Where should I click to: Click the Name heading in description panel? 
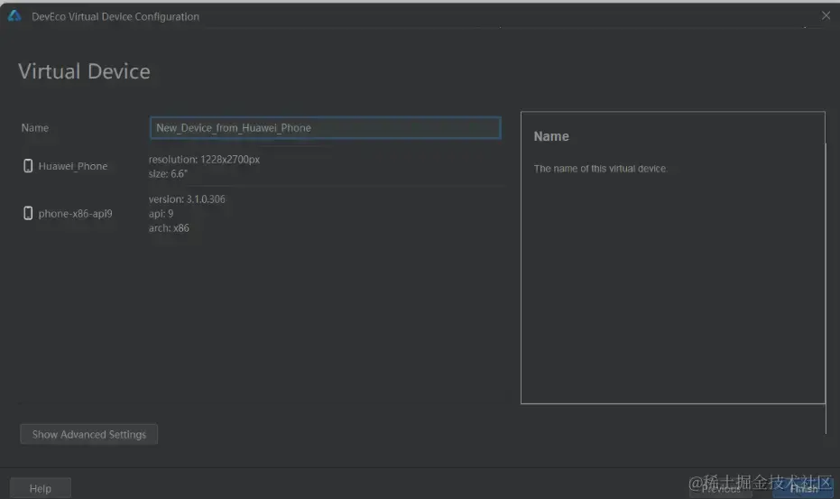(551, 136)
